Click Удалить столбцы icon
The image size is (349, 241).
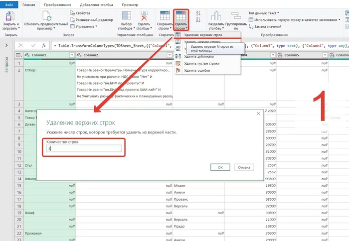(144, 16)
